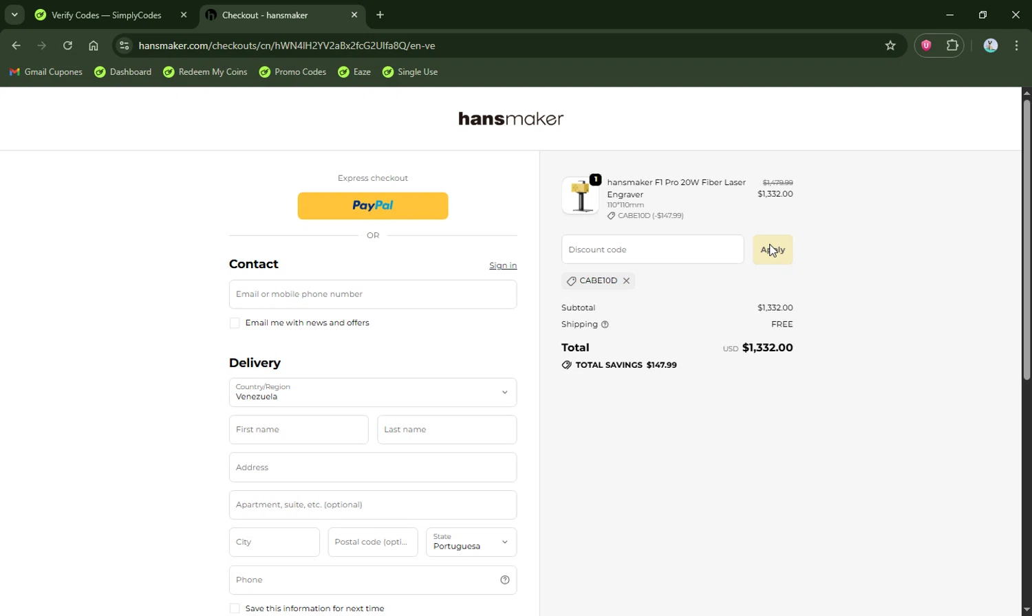Screen dimensions: 1032x616
Task: Open a new browser tab
Action: (380, 14)
